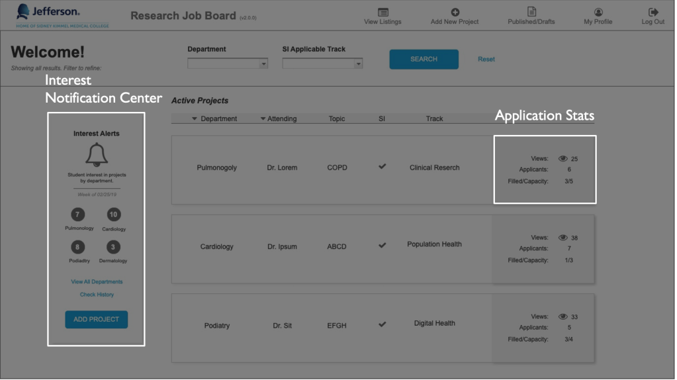
Task: Open the Department filter dropdown
Action: coord(227,64)
